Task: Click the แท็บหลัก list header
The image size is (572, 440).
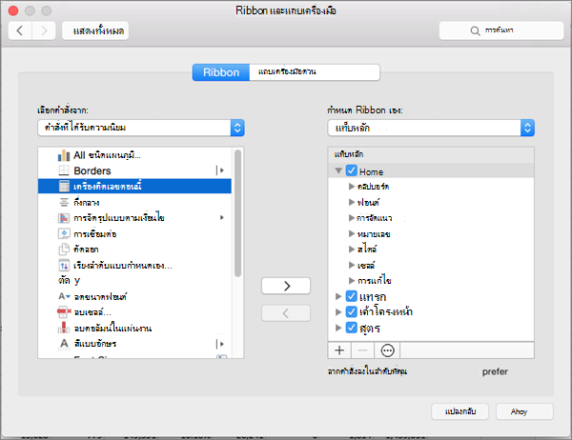Action: pos(431,154)
